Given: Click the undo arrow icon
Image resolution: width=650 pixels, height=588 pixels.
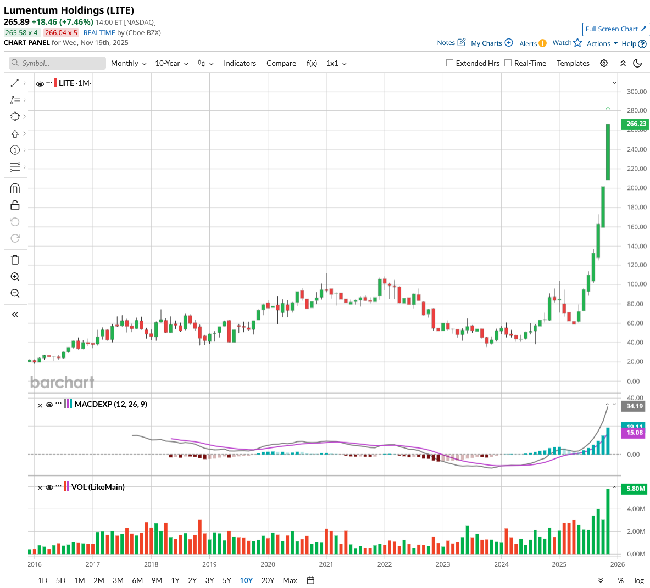Looking at the screenshot, I should pyautogui.click(x=15, y=222).
